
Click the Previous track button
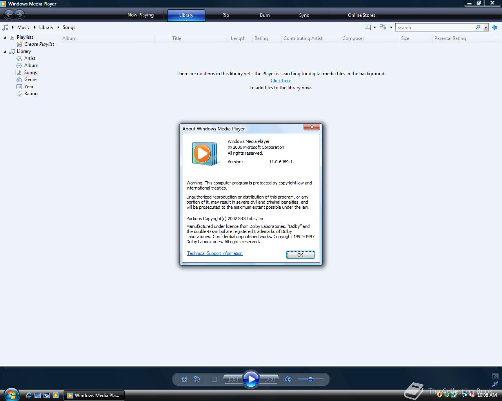point(233,379)
